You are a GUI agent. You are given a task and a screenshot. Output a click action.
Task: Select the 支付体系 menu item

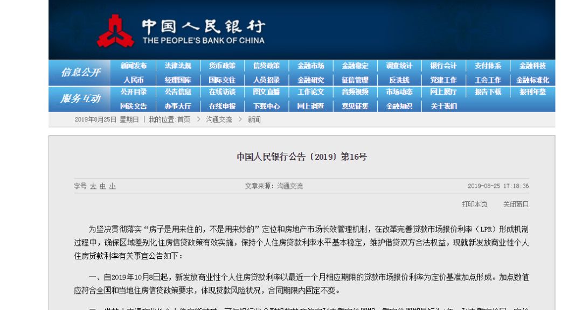pyautogui.click(x=488, y=66)
